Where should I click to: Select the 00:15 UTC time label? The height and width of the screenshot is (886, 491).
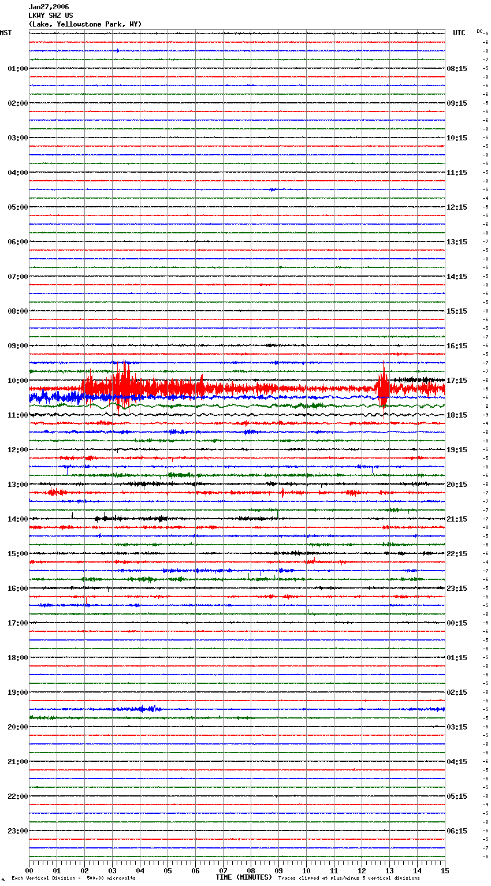[x=457, y=623]
